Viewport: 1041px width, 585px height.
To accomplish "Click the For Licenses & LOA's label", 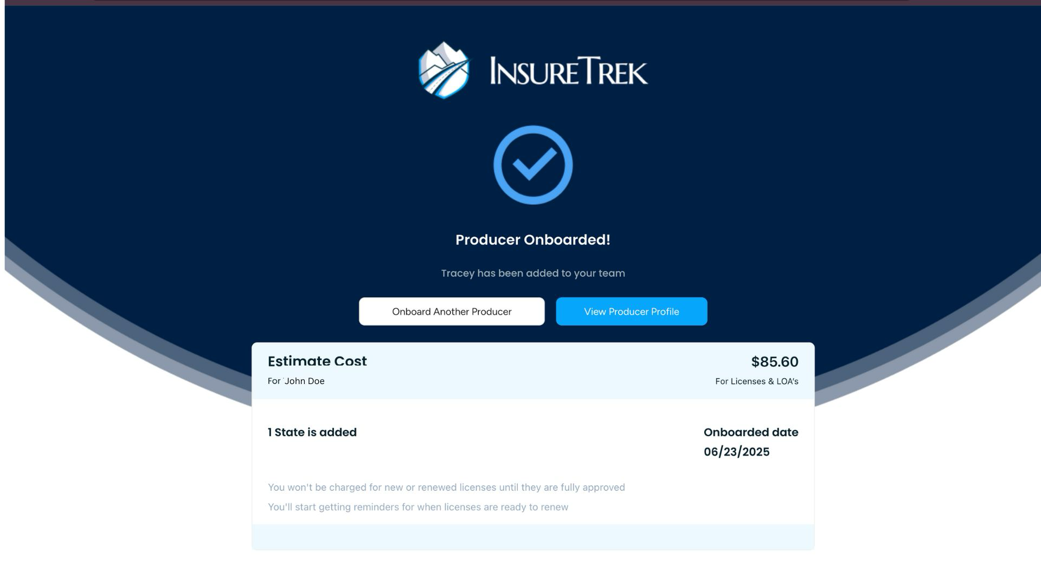I will pos(756,381).
